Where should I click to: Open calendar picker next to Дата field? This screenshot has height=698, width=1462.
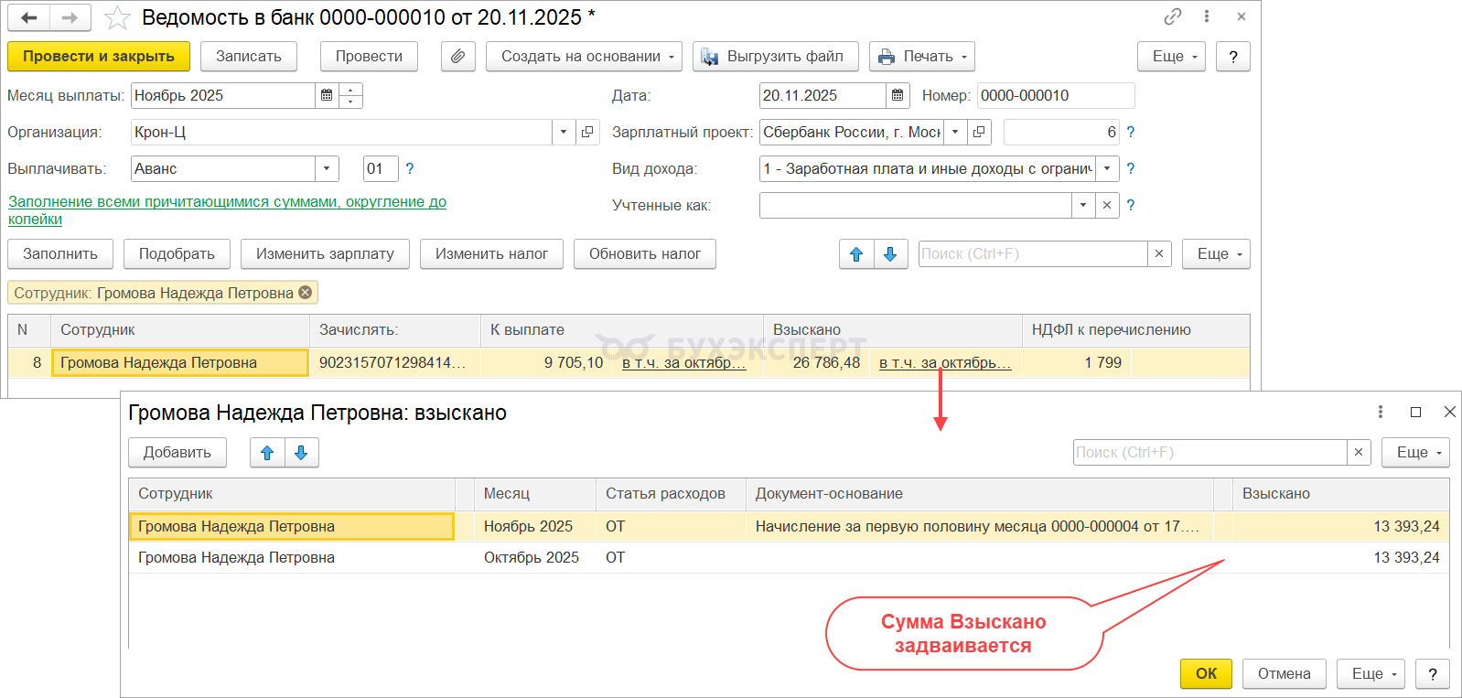tap(898, 95)
